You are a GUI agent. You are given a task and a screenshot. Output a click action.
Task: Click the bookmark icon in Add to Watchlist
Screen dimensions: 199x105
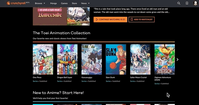[132, 20]
